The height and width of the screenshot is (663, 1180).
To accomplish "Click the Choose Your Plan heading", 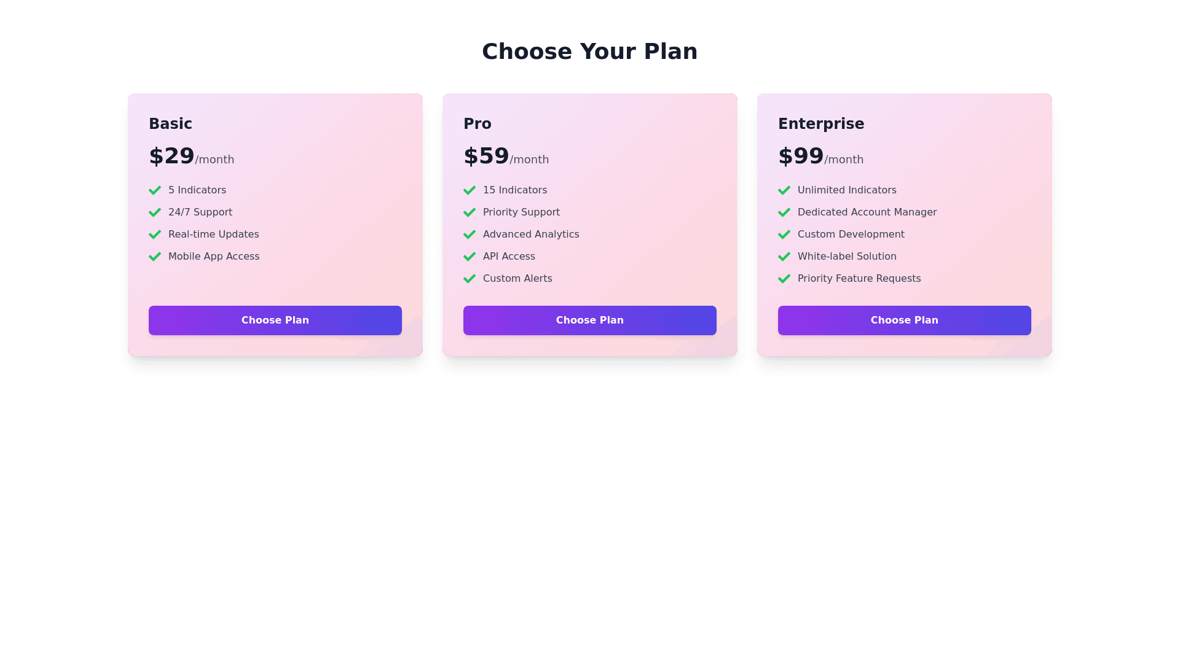I will point(589,52).
